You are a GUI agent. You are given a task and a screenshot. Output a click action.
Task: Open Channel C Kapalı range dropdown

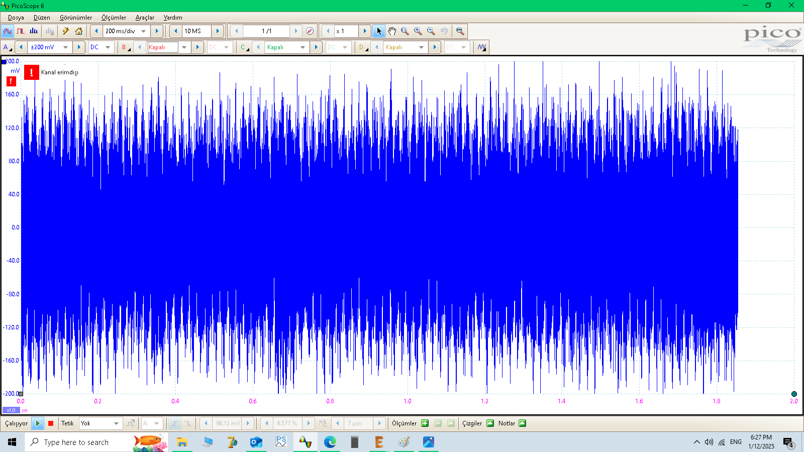coord(303,47)
